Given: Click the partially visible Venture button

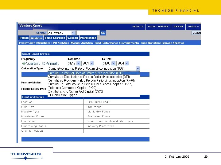Looking at the screenshot, I should tap(196, 33).
